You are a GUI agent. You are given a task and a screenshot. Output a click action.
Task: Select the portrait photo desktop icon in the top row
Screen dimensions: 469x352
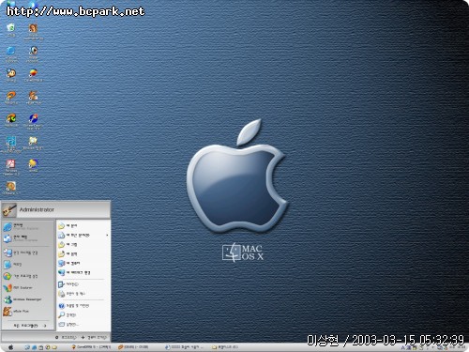tap(33, 31)
